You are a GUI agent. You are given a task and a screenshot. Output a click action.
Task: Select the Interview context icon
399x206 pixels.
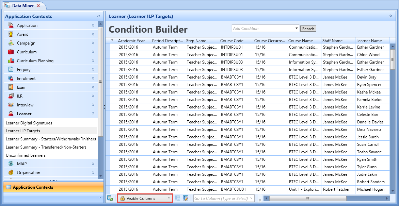pyautogui.click(x=10, y=105)
